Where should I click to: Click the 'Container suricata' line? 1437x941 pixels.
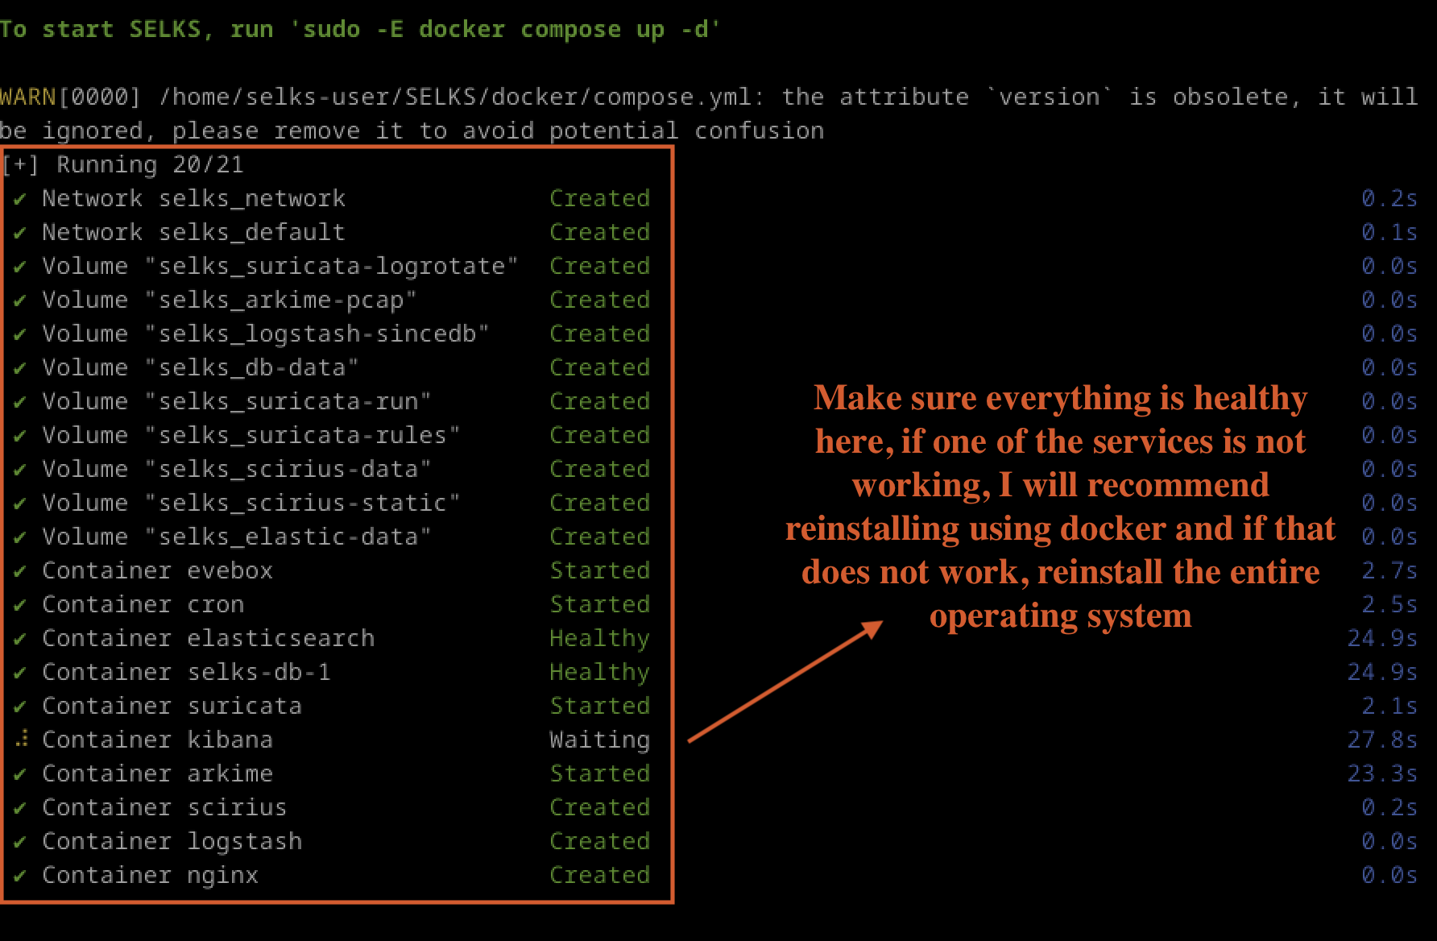[172, 707]
